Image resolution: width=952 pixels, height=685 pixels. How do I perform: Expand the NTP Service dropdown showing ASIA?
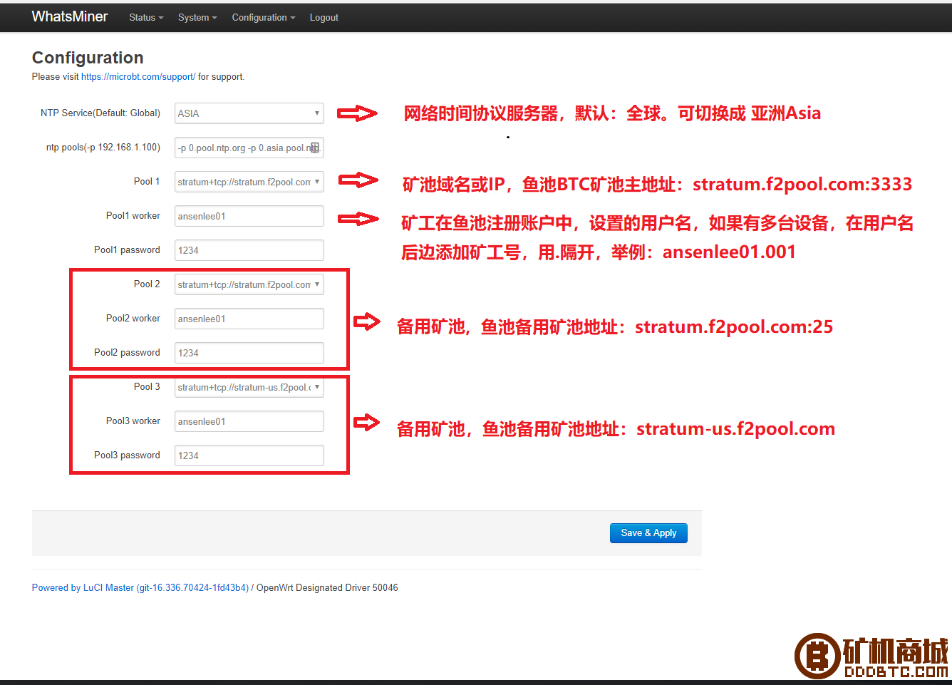pos(249,113)
